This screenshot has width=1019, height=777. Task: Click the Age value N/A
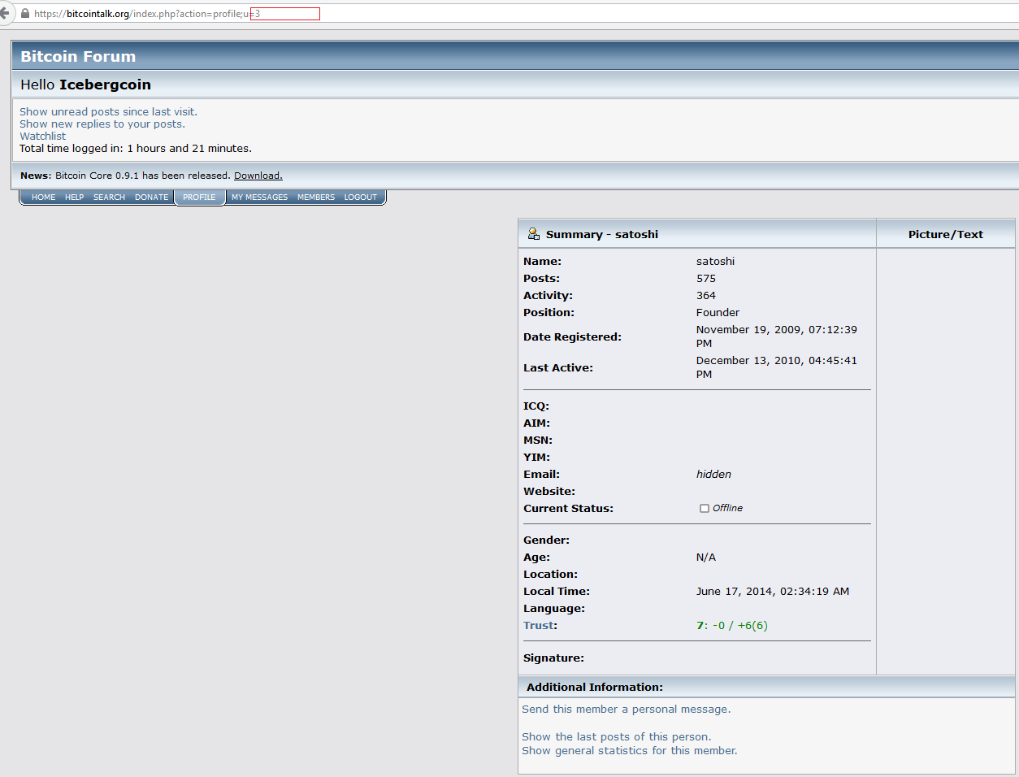pos(706,558)
